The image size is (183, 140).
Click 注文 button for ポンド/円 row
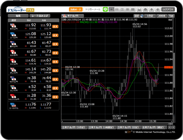[x=55, y=71]
